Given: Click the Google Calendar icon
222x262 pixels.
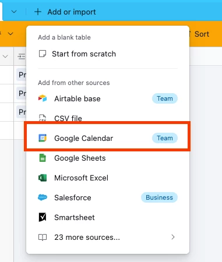Looking at the screenshot, I should point(43,138).
